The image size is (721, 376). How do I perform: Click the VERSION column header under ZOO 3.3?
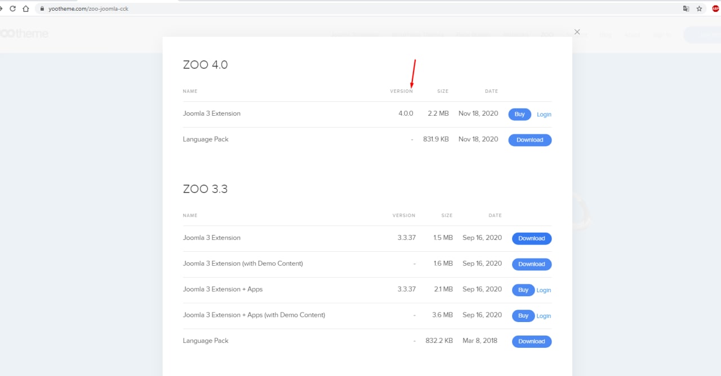pos(404,215)
